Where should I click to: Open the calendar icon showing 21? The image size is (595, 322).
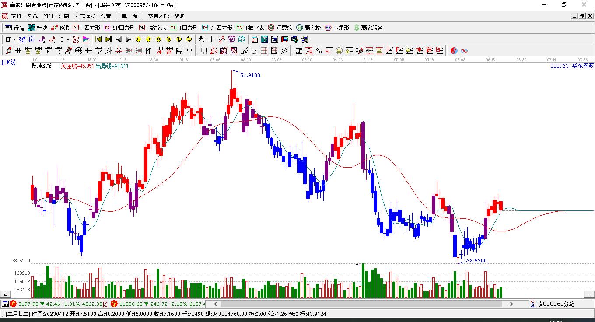point(254,39)
